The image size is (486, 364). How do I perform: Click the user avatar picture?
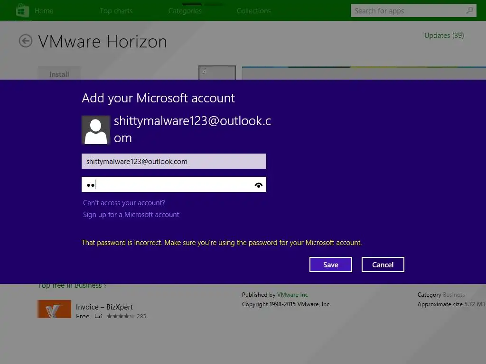(96, 130)
